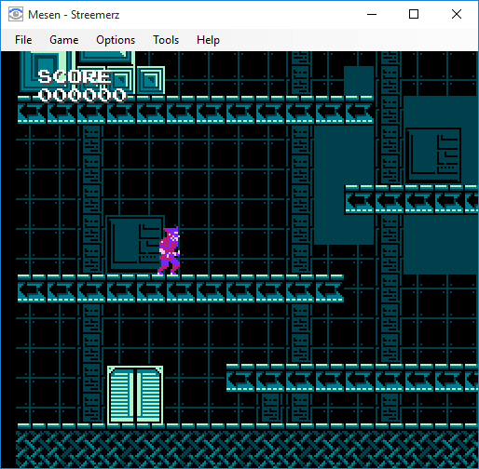Open the Tools menu
Image resolution: width=479 pixels, height=469 pixels.
coord(166,40)
